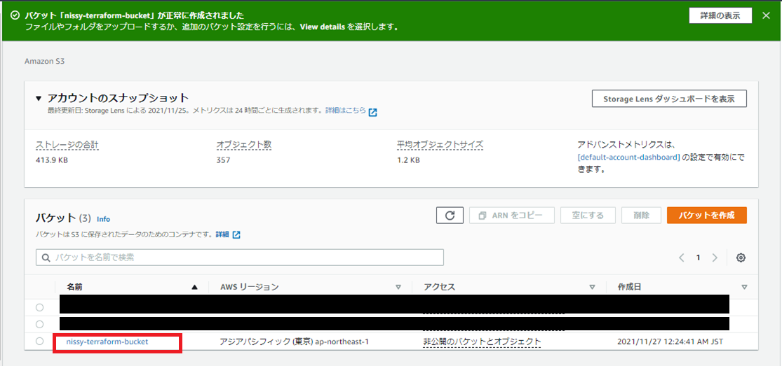Select the nissy-terraform-bucket radio button
The image size is (782, 366).
coord(39,342)
